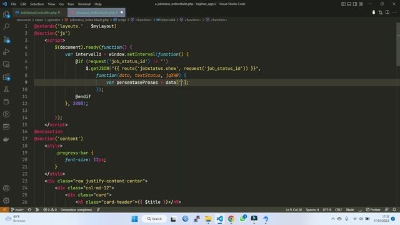Open the Go menu

pyautogui.click(x=61, y=4)
